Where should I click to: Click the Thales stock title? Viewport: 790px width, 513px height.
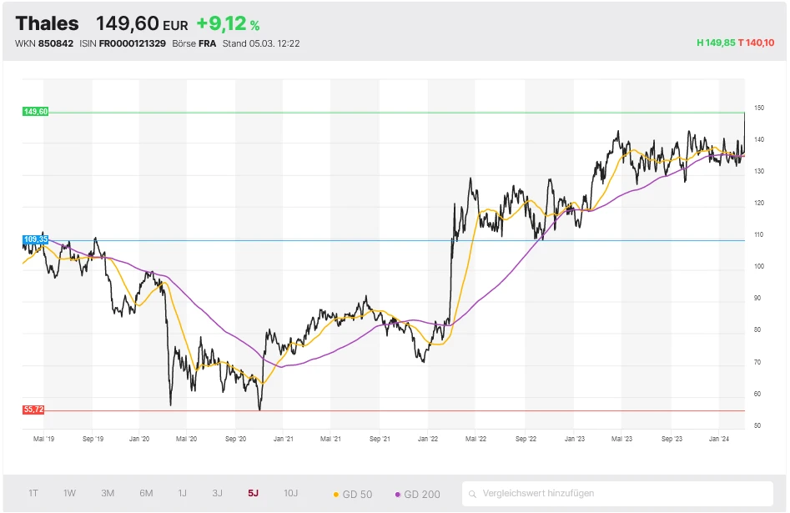point(48,23)
